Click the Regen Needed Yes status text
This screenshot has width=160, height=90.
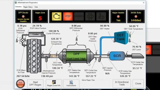[x=118, y=20]
